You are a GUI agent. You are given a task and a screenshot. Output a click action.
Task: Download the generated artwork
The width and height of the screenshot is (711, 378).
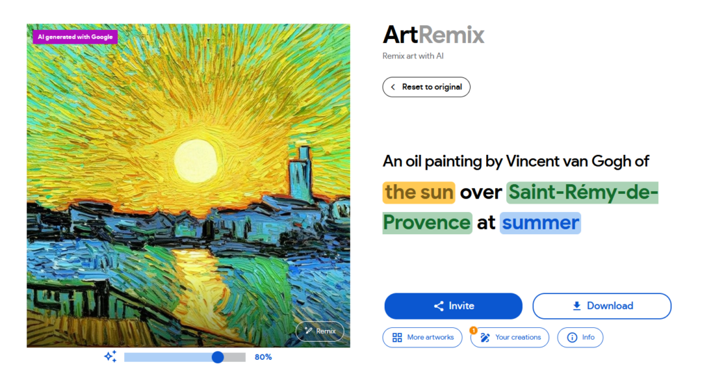click(602, 306)
